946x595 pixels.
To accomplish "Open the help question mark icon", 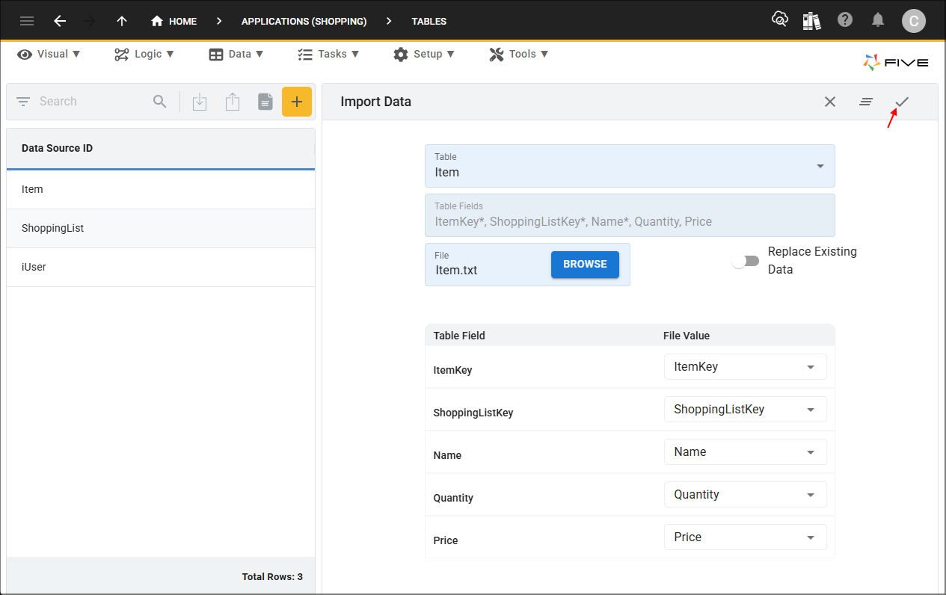I will click(845, 20).
